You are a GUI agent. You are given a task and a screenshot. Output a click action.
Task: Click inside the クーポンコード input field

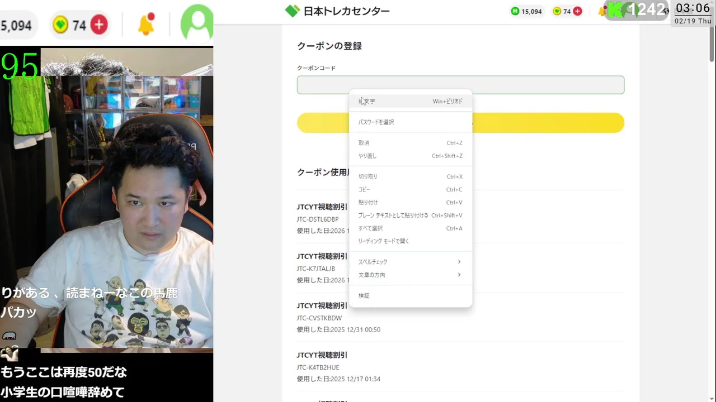point(460,85)
